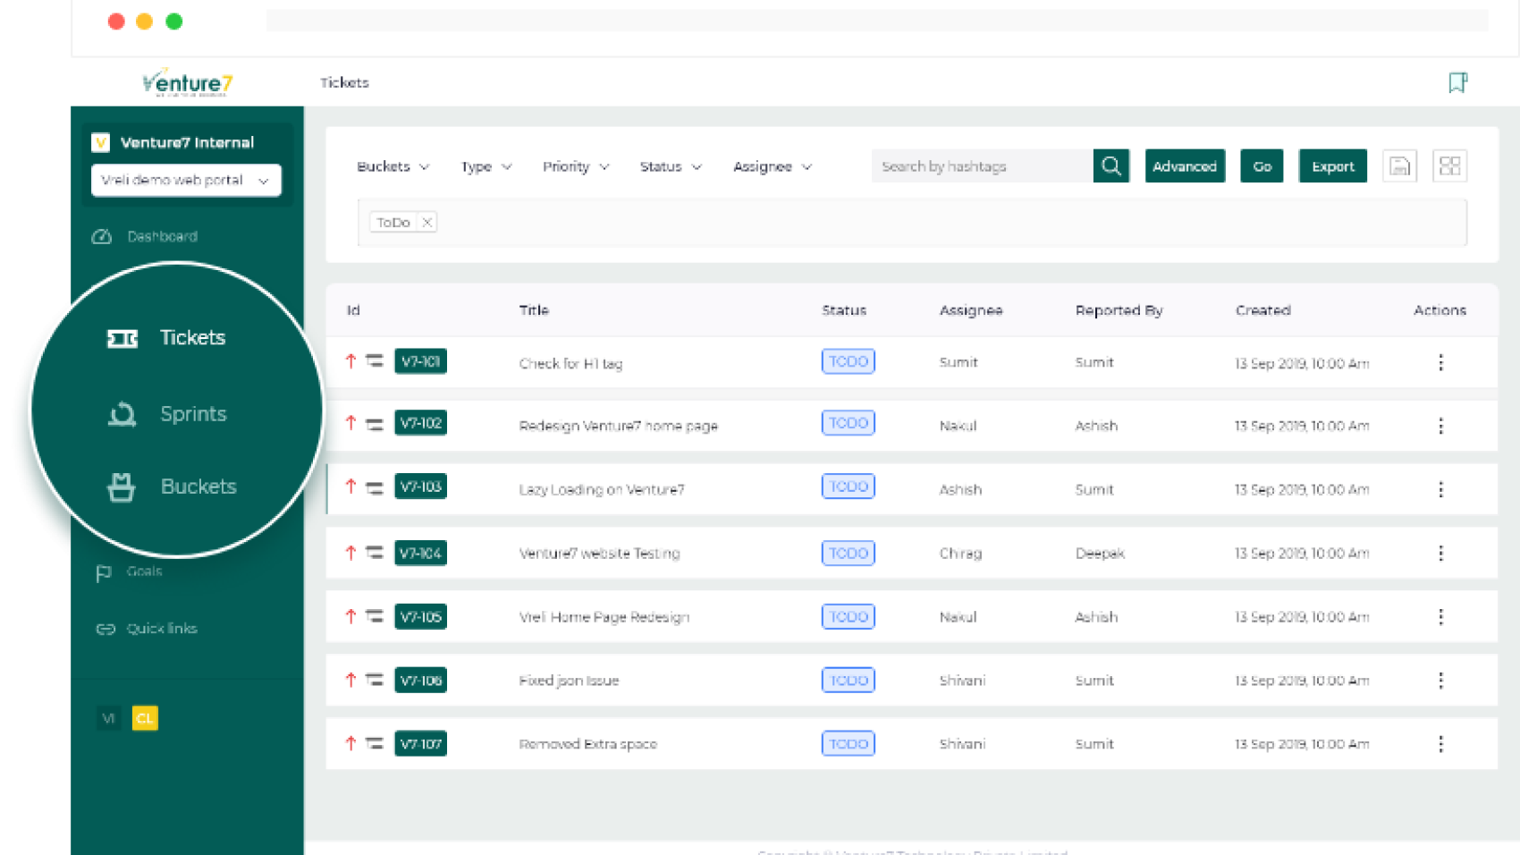Remove the ToDo filter tag
Screen dimensions: 1520x855
coord(427,222)
